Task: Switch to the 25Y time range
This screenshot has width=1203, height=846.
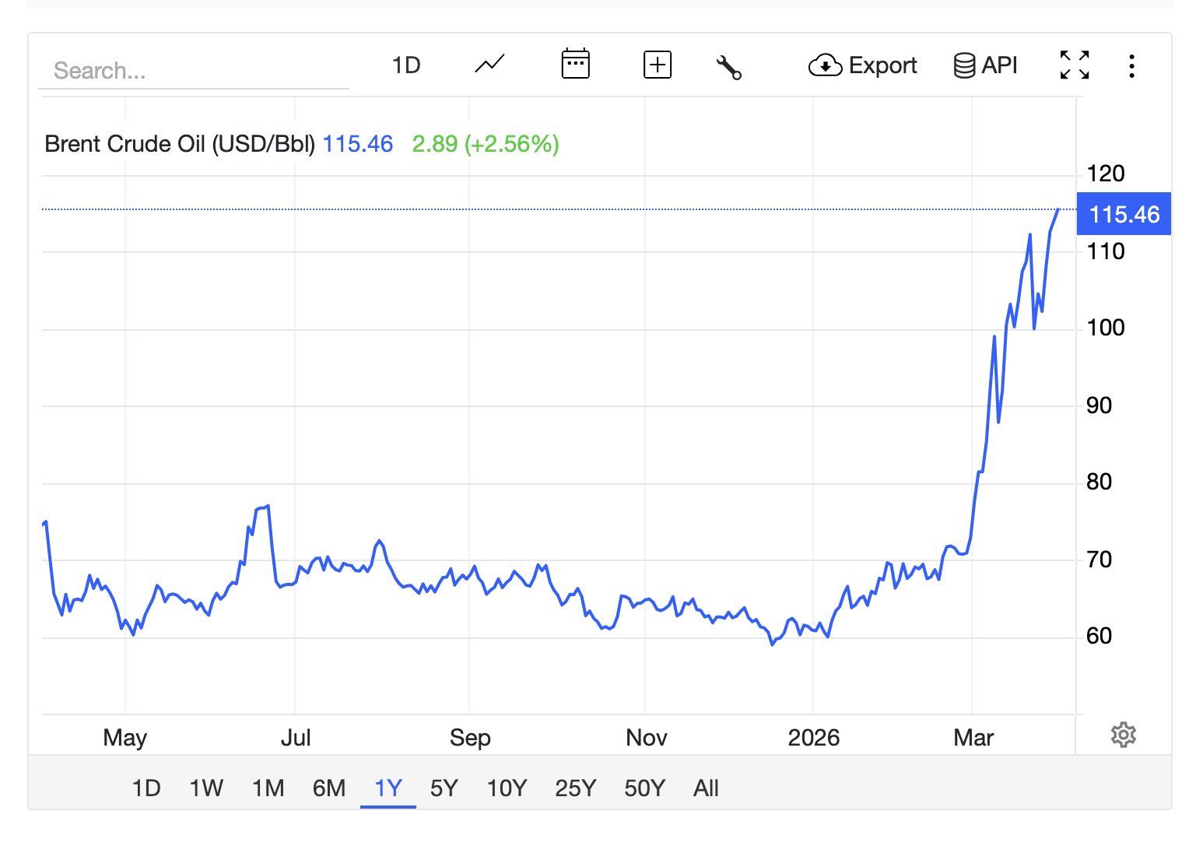Action: click(x=575, y=788)
